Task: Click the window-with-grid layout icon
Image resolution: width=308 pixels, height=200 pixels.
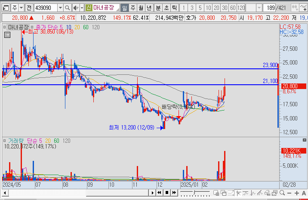Action: pyautogui.click(x=216, y=193)
